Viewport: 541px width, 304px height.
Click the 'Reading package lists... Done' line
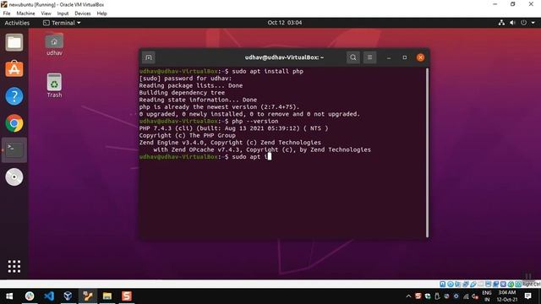click(191, 85)
